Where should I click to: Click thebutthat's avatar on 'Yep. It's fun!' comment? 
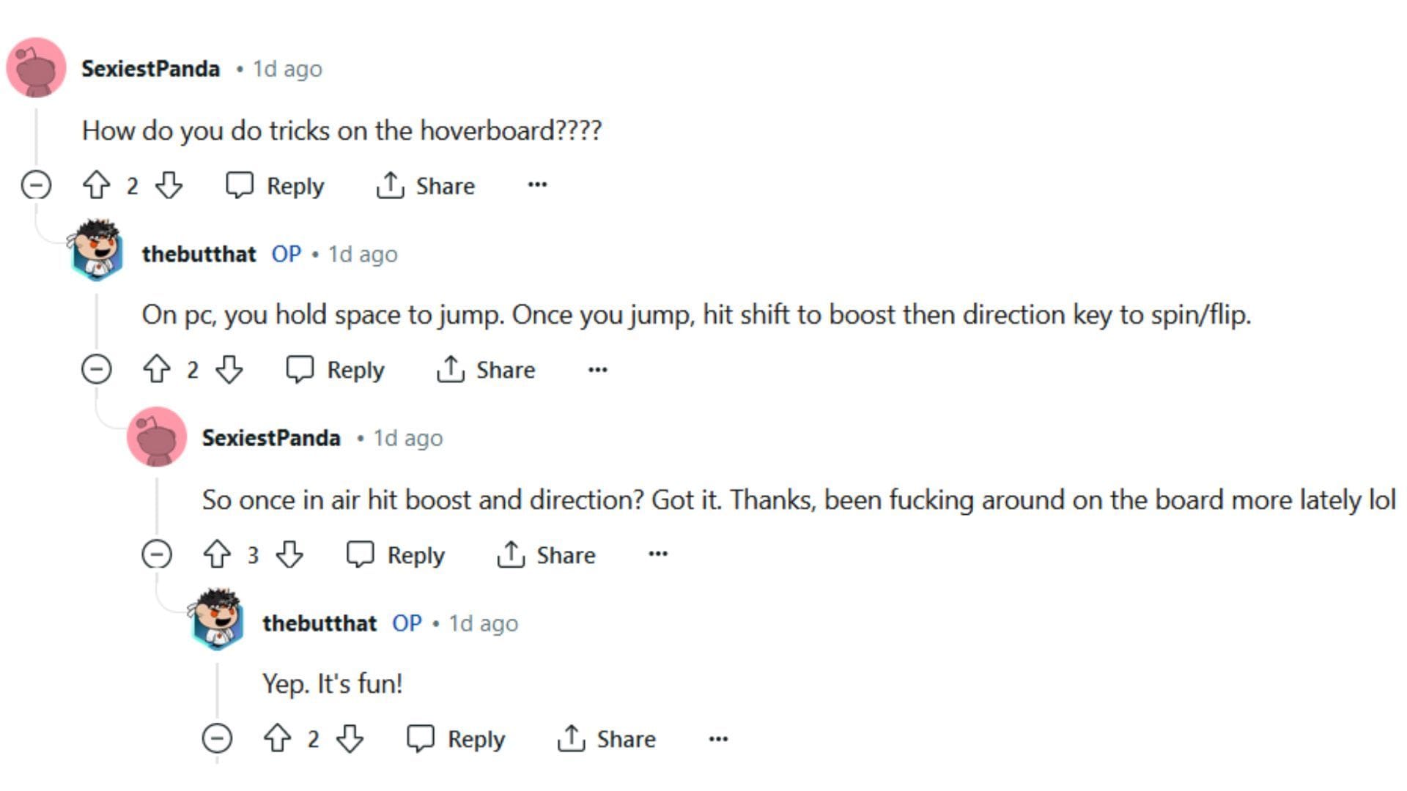point(217,620)
